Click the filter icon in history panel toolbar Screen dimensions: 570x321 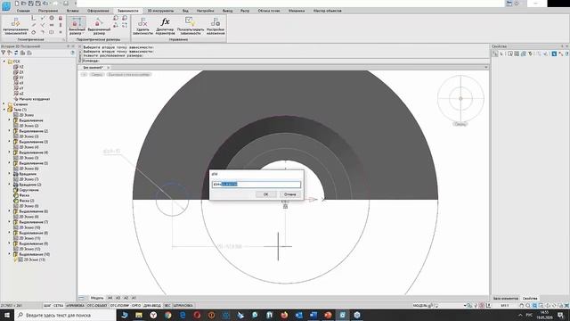pyautogui.click(x=4, y=53)
